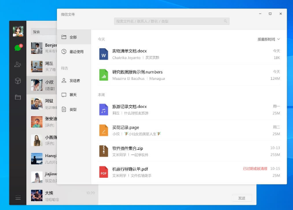Click the file search input field

coord(171,21)
